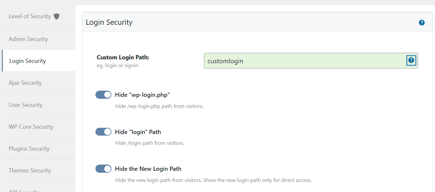Click the Custom Login Path label
The height and width of the screenshot is (192, 435).
tap(123, 57)
